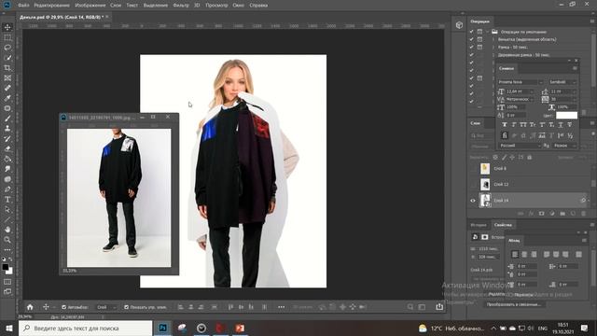Click the Home icon in the options bar
The image size is (597, 336).
(x=30, y=307)
